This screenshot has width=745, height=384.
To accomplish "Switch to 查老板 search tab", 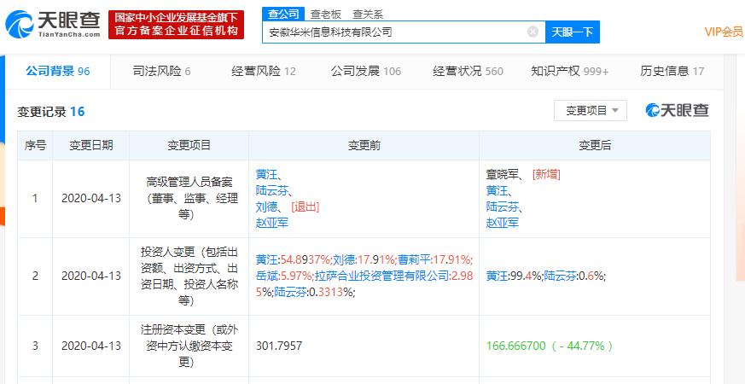I will (324, 14).
